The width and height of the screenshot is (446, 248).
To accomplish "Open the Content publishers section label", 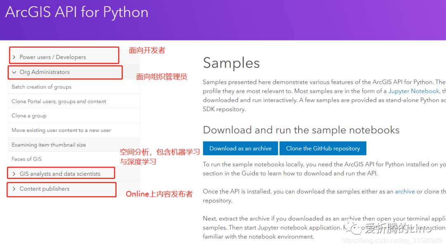I will 45,189.
